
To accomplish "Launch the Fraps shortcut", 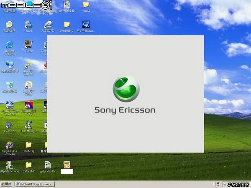I will click(x=28, y=46).
